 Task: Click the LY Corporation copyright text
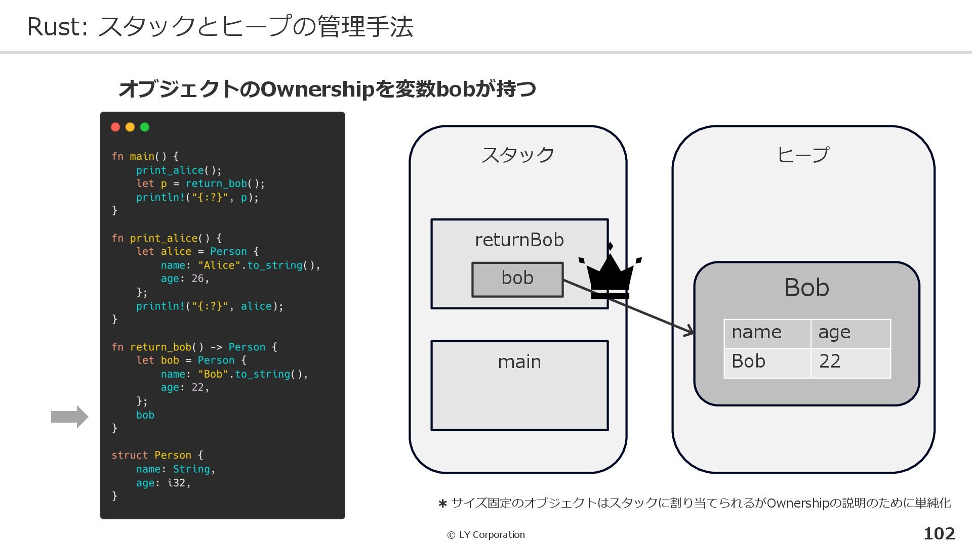pos(486,535)
